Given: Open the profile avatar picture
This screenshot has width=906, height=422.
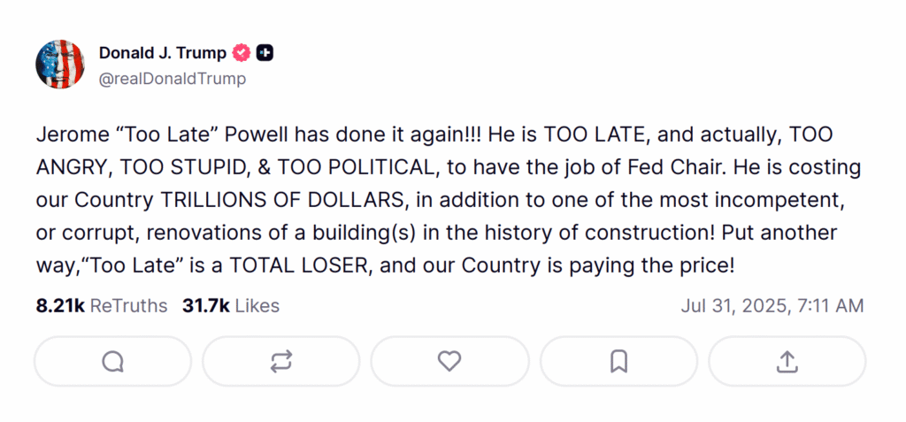Looking at the screenshot, I should pyautogui.click(x=60, y=64).
